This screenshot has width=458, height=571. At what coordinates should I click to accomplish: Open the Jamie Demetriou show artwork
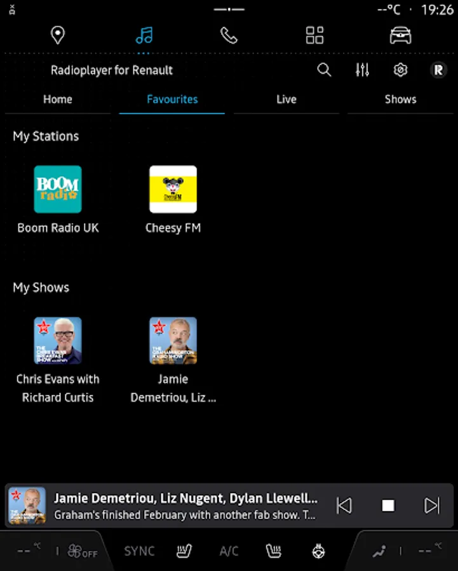coord(173,341)
